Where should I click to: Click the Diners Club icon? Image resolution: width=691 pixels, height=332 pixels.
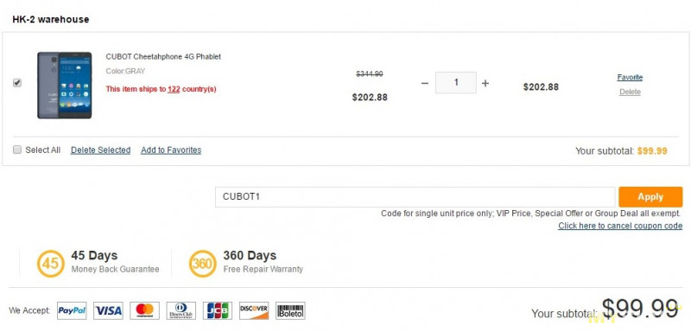tap(181, 311)
